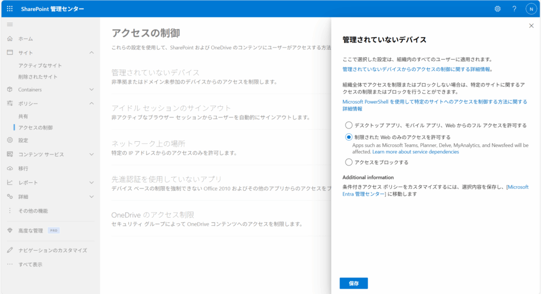The image size is (541, 294).
Task: Click the 保存 button
Action: 353,283
